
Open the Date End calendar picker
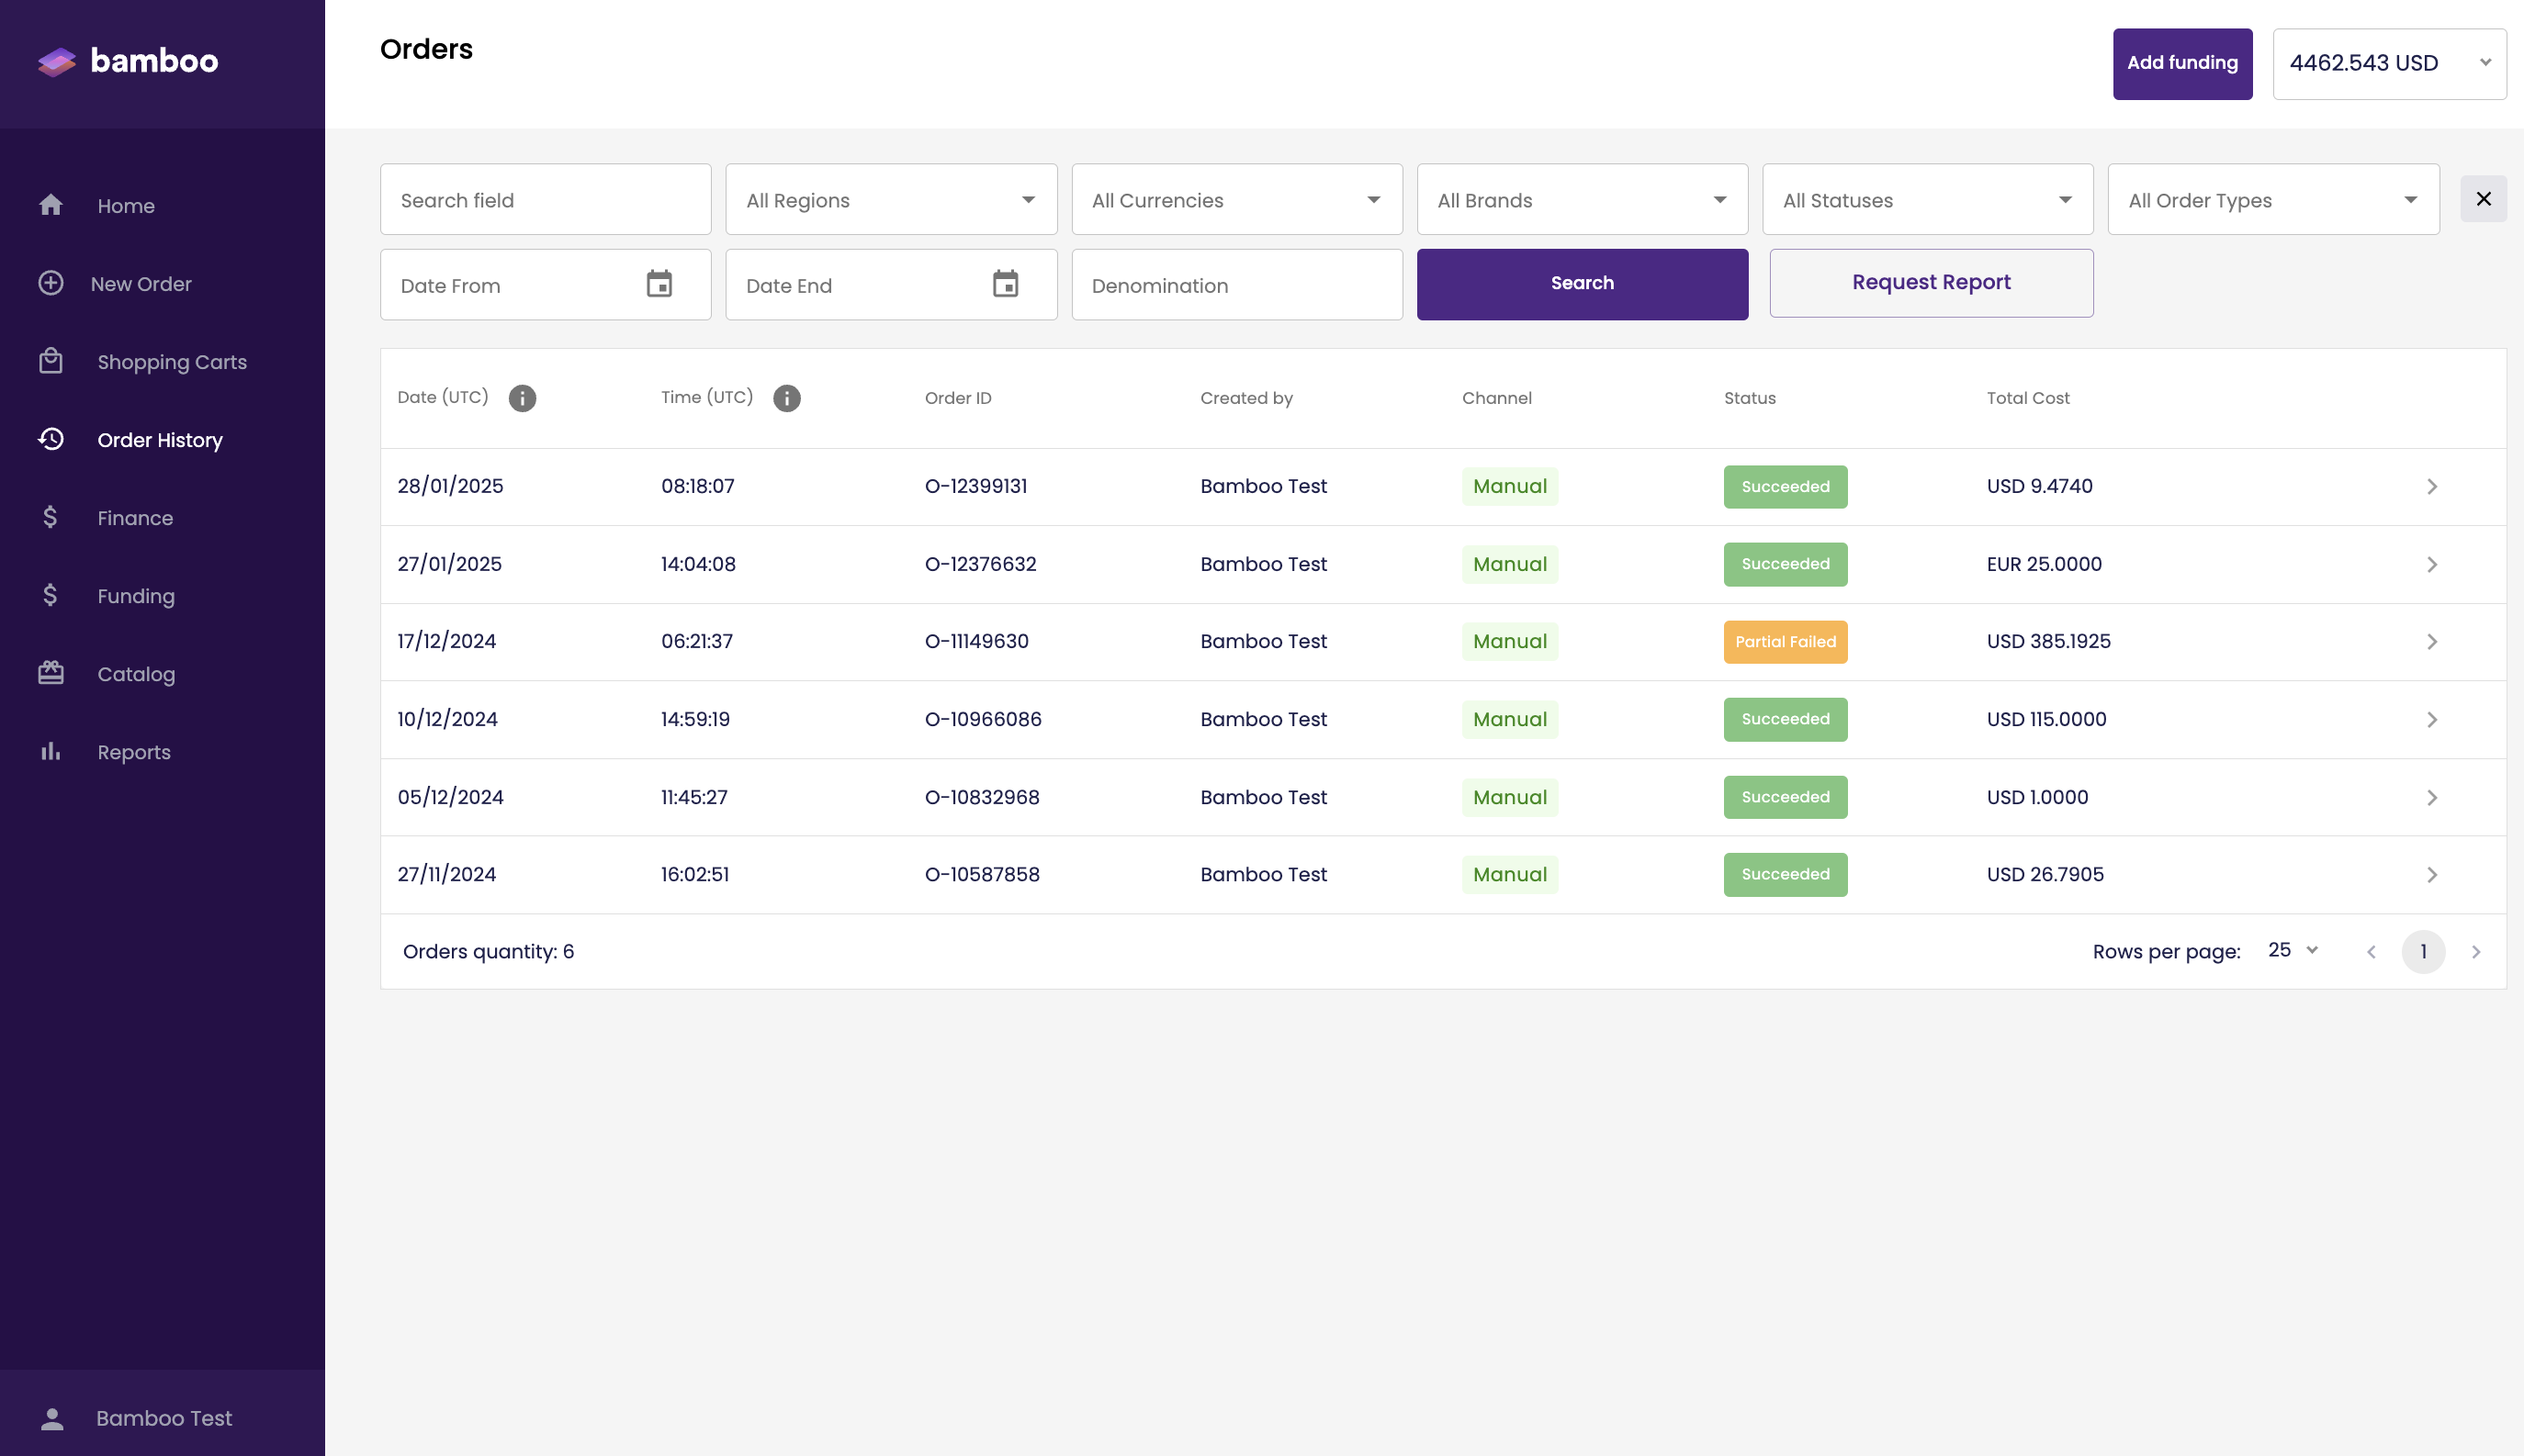pyautogui.click(x=1006, y=284)
